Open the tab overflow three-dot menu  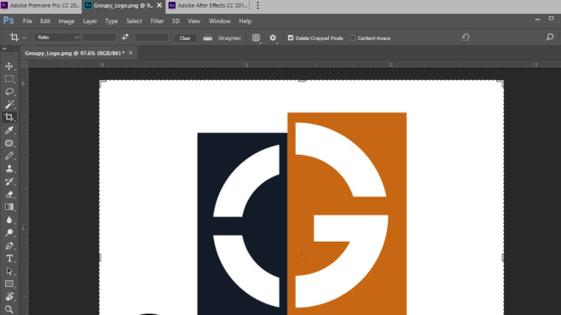click(257, 5)
